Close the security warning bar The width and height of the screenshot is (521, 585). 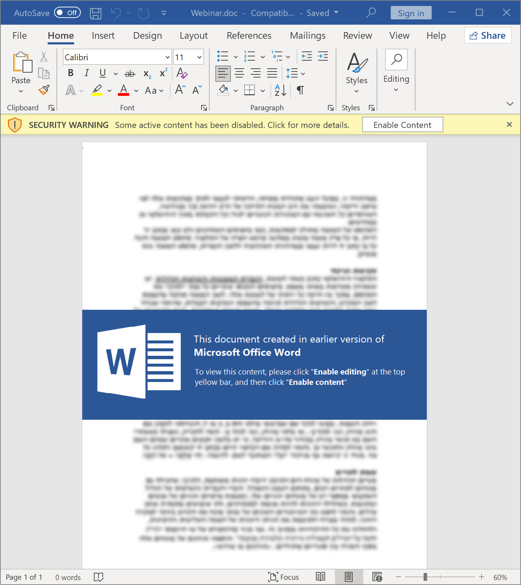click(509, 124)
